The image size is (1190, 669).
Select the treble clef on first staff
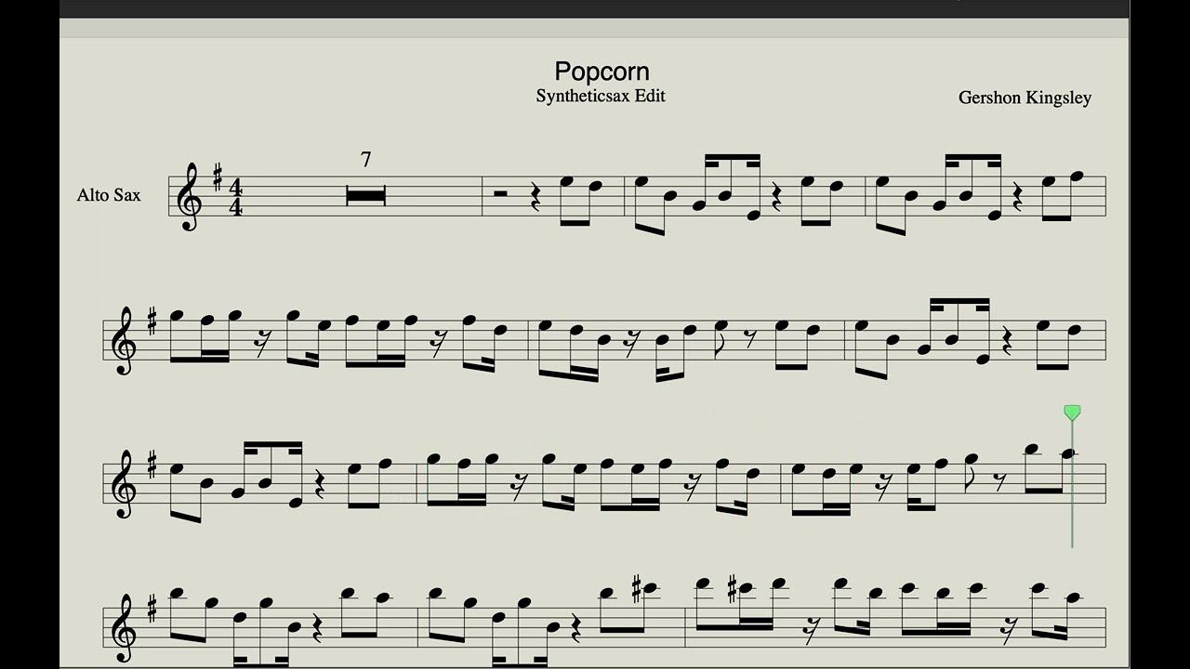189,196
